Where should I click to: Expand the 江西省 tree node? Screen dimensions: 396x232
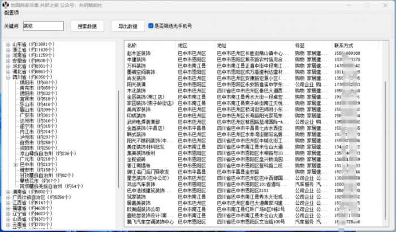coord(8,203)
